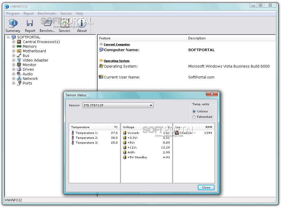
Task: Click the Operating System heading link
Action: (117, 61)
